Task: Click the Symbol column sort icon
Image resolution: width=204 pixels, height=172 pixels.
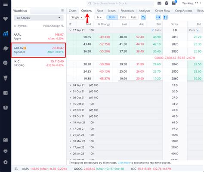Action: 15,26
